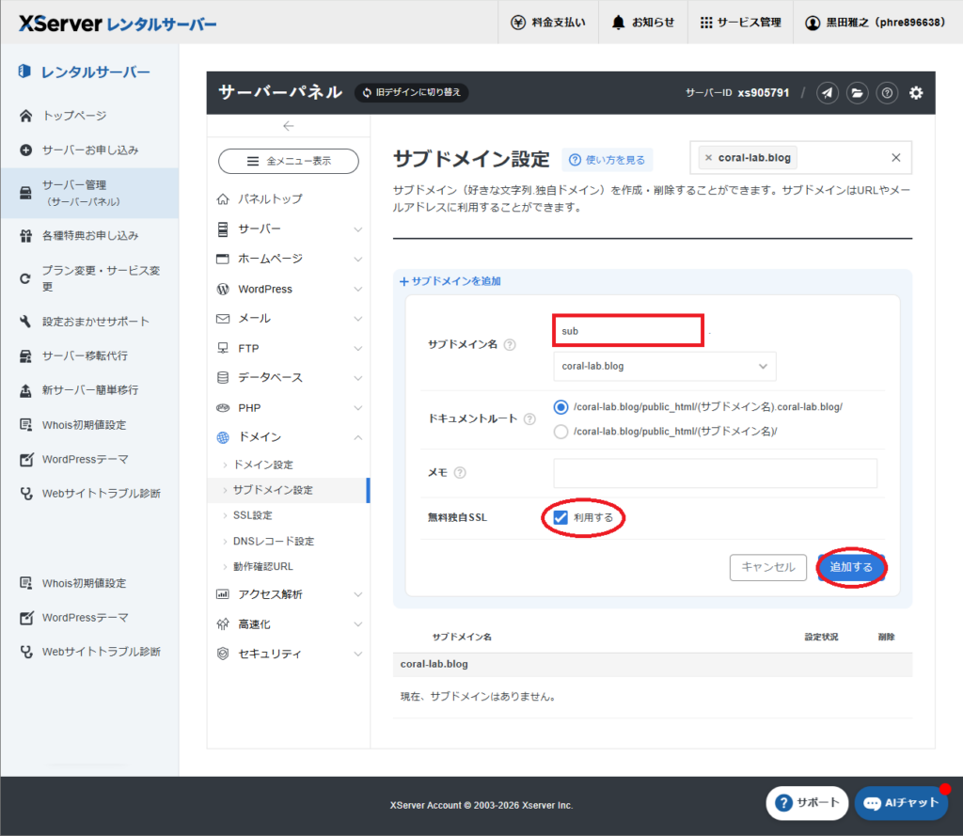
Task: Expand the WordPress menu section
Action: (288, 289)
